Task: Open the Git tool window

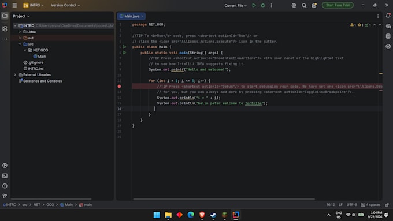Action: coord(5,196)
